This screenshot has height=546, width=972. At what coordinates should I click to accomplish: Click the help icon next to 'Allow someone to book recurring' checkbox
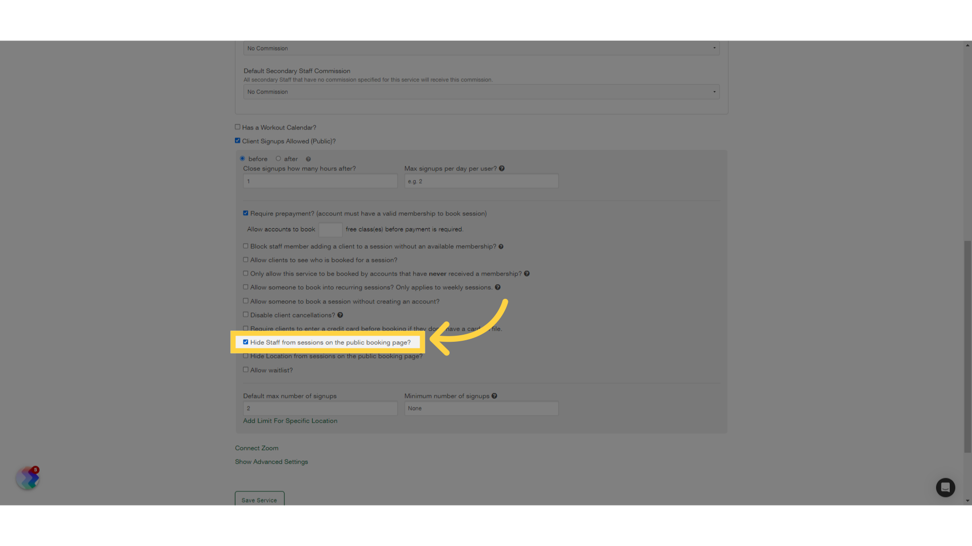[x=498, y=287]
